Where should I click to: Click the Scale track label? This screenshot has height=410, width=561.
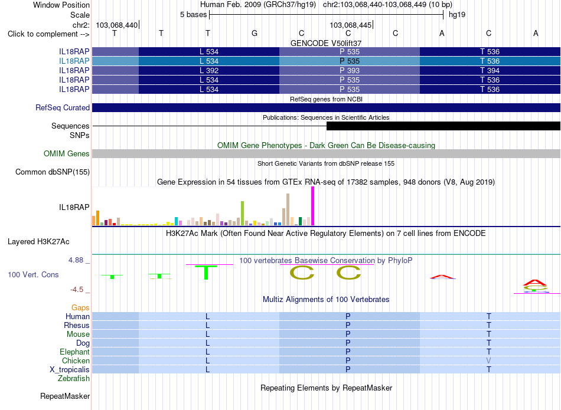pyautogui.click(x=80, y=15)
